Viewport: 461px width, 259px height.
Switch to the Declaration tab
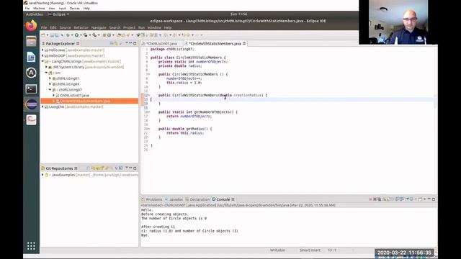click(200, 199)
